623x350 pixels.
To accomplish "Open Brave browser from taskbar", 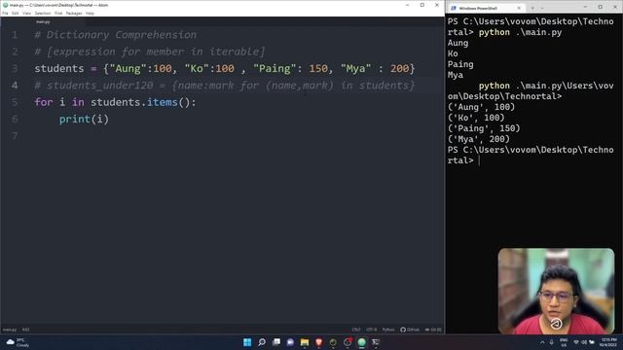I will tap(318, 342).
